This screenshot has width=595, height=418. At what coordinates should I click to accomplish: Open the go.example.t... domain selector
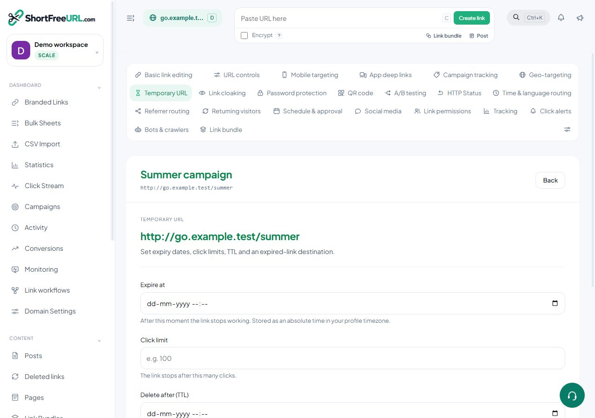point(183,18)
